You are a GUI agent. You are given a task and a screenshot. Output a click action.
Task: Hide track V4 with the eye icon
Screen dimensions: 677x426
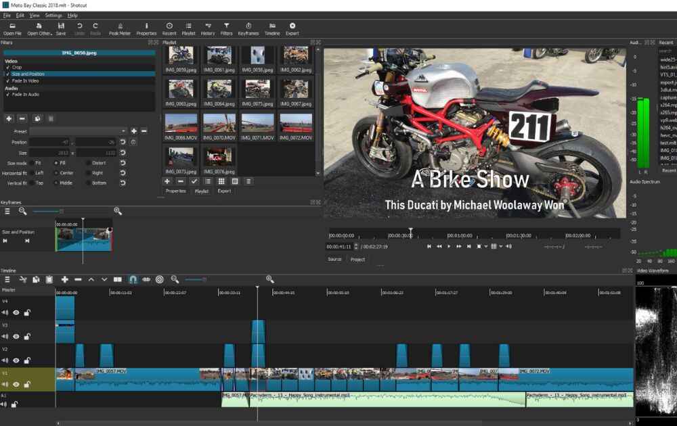(16, 312)
